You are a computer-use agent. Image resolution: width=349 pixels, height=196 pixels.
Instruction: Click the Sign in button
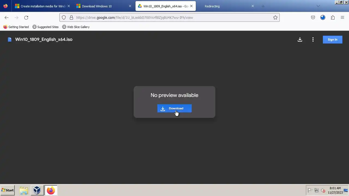tap(332, 39)
